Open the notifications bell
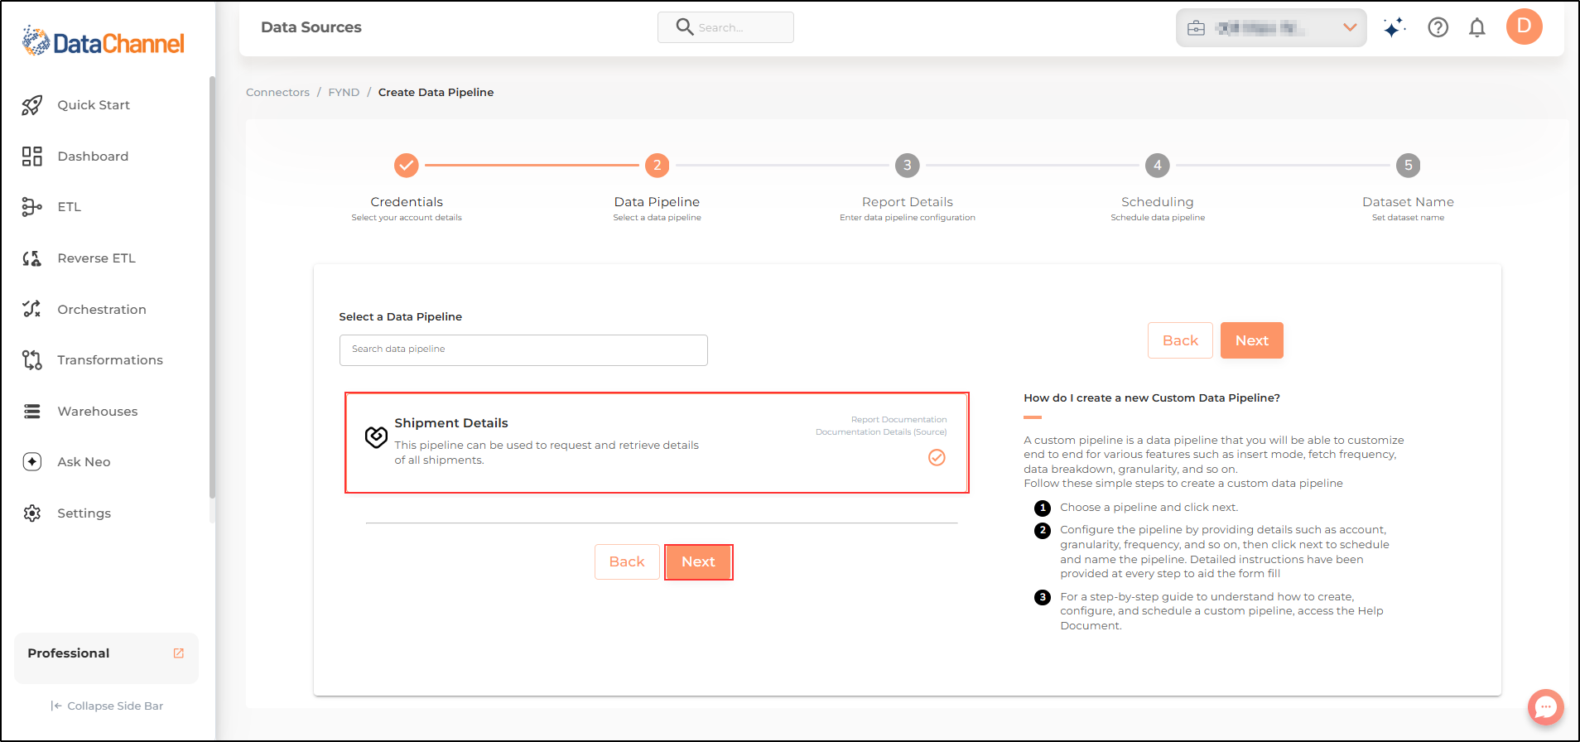Viewport: 1580px width, 742px height. (1476, 28)
